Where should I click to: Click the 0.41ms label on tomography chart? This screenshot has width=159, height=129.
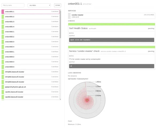tap(98, 95)
